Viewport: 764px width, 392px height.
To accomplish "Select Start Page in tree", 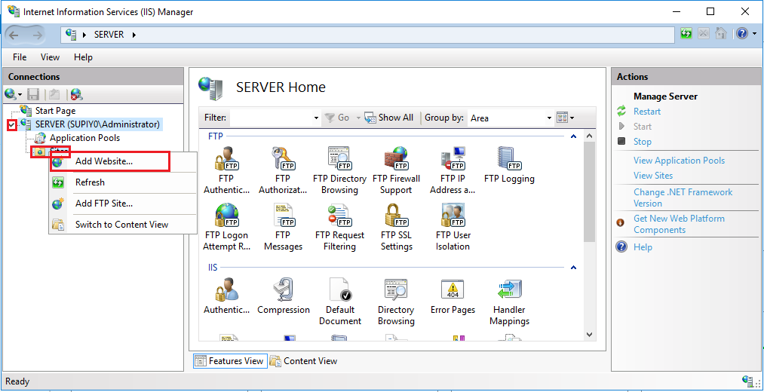I will click(55, 111).
